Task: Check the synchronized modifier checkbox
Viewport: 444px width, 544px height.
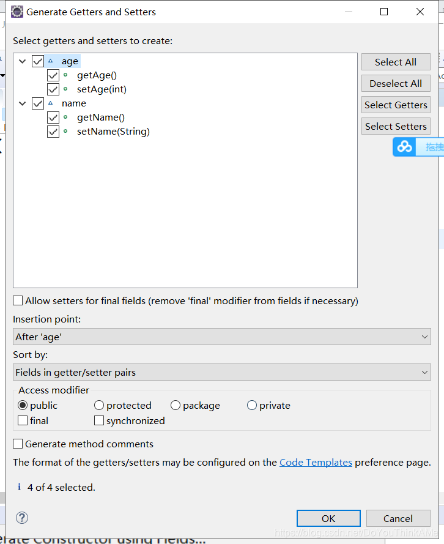Action: 99,420
